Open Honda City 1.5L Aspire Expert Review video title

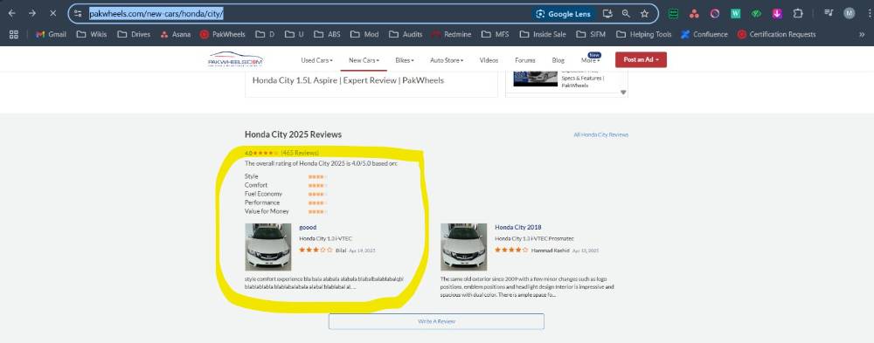coord(348,80)
